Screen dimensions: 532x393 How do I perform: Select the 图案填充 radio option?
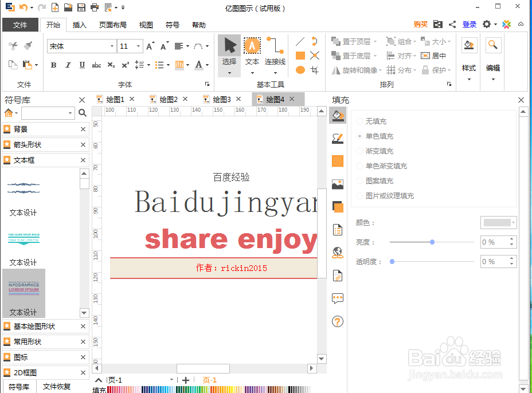360,180
